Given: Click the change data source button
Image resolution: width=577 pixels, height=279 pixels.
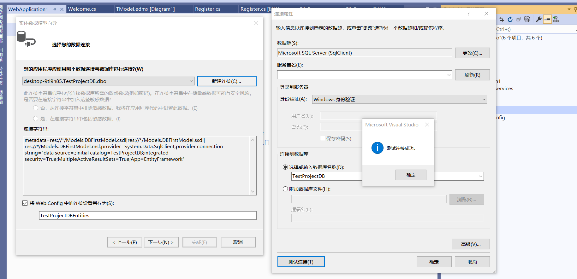Looking at the screenshot, I should 472,53.
